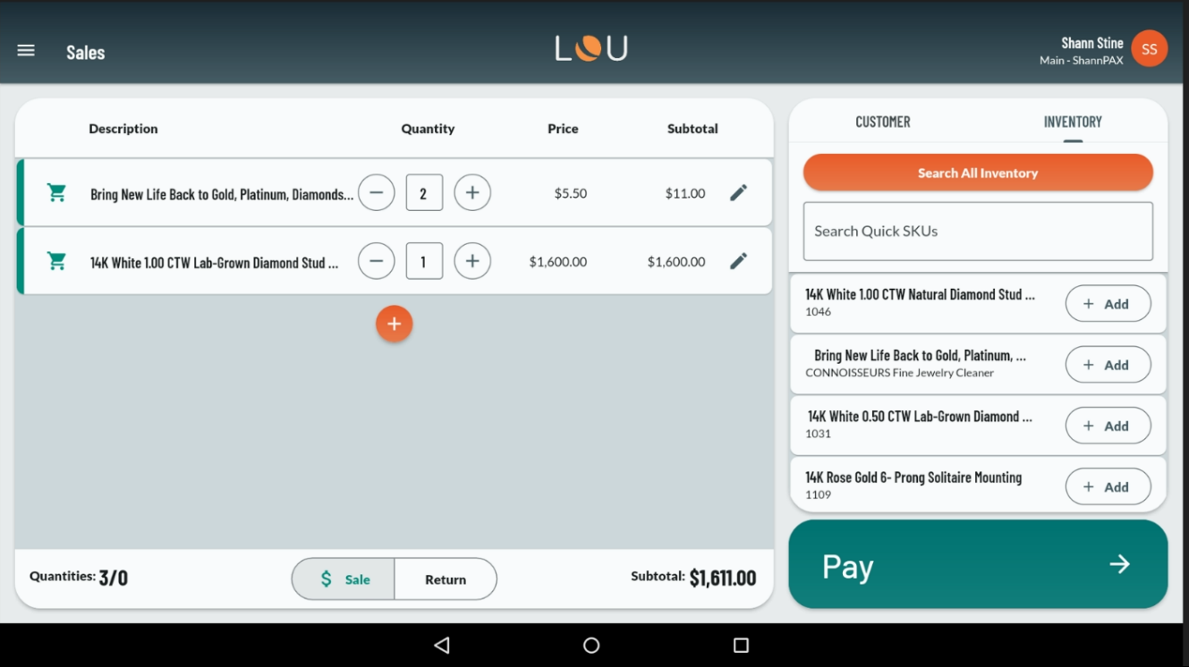Click cart icon for jewelry cleaner item

pyautogui.click(x=56, y=193)
